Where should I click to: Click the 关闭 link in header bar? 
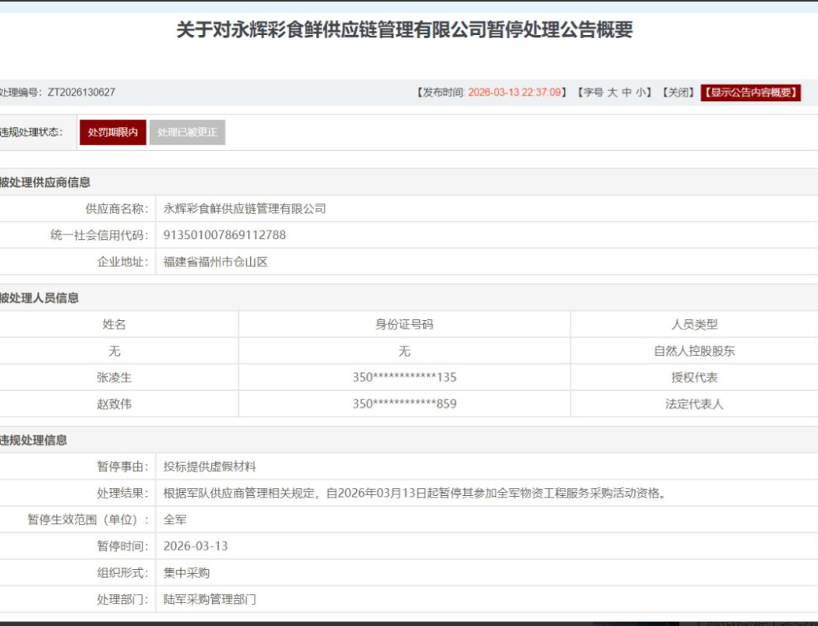pyautogui.click(x=677, y=93)
